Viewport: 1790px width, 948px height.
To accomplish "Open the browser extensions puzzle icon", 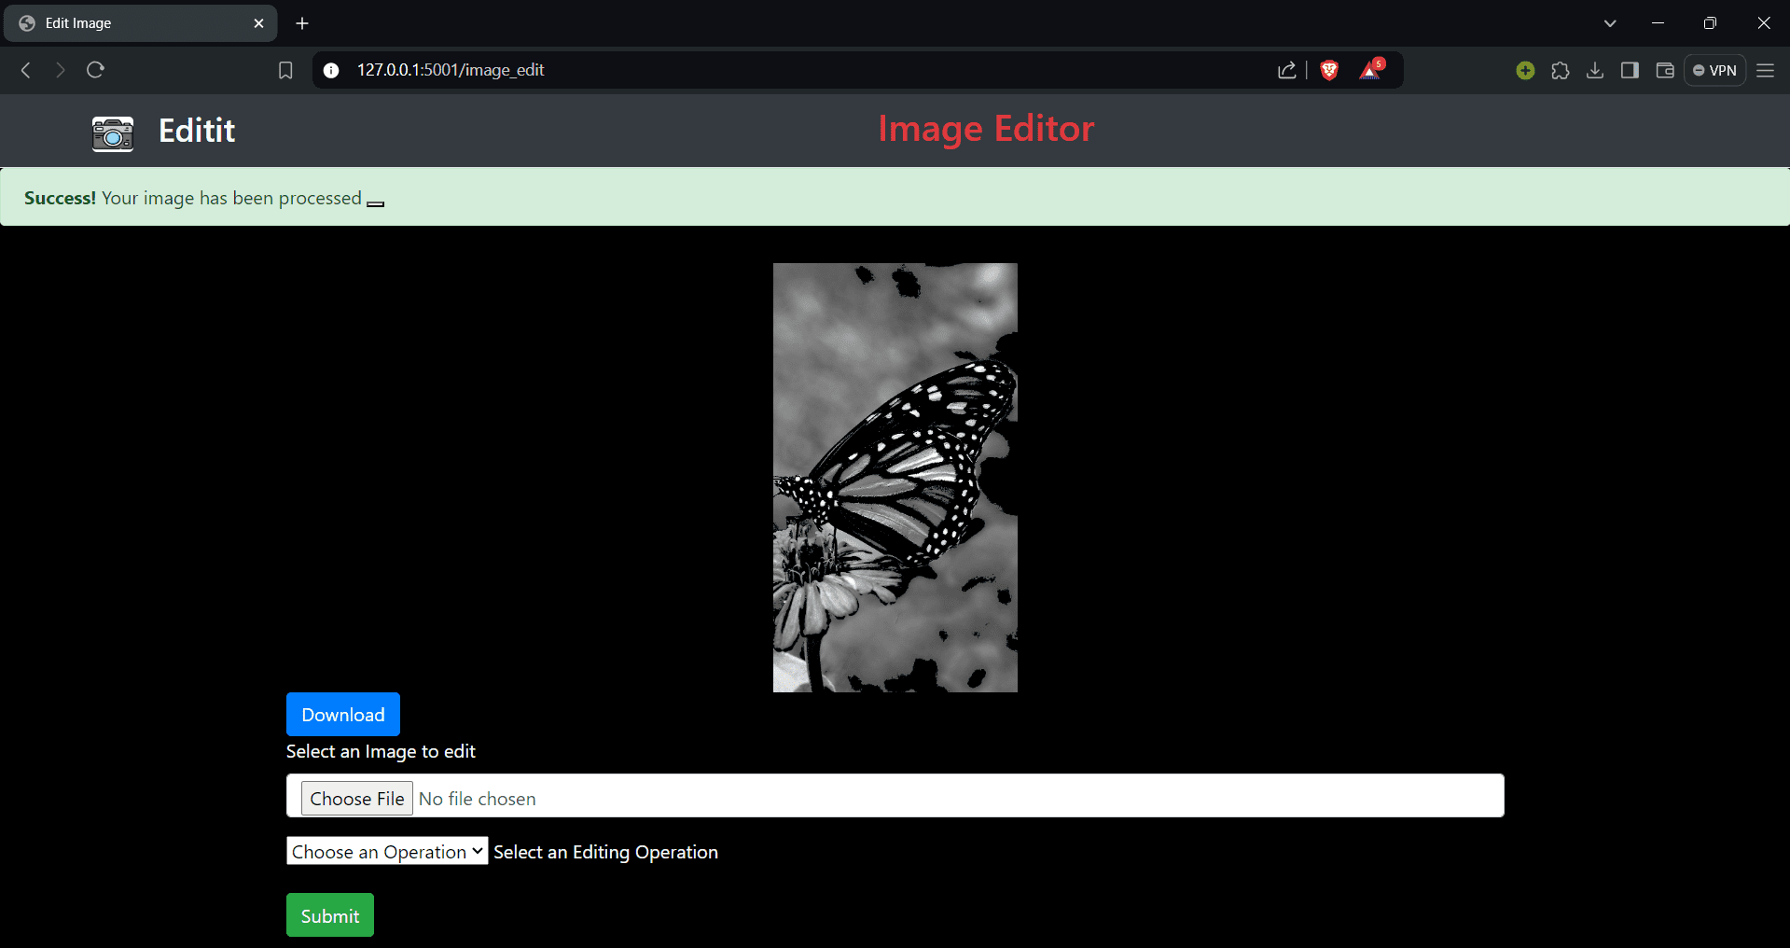I will tap(1560, 71).
